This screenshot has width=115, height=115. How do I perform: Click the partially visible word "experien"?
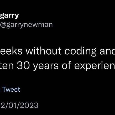coord(95,66)
